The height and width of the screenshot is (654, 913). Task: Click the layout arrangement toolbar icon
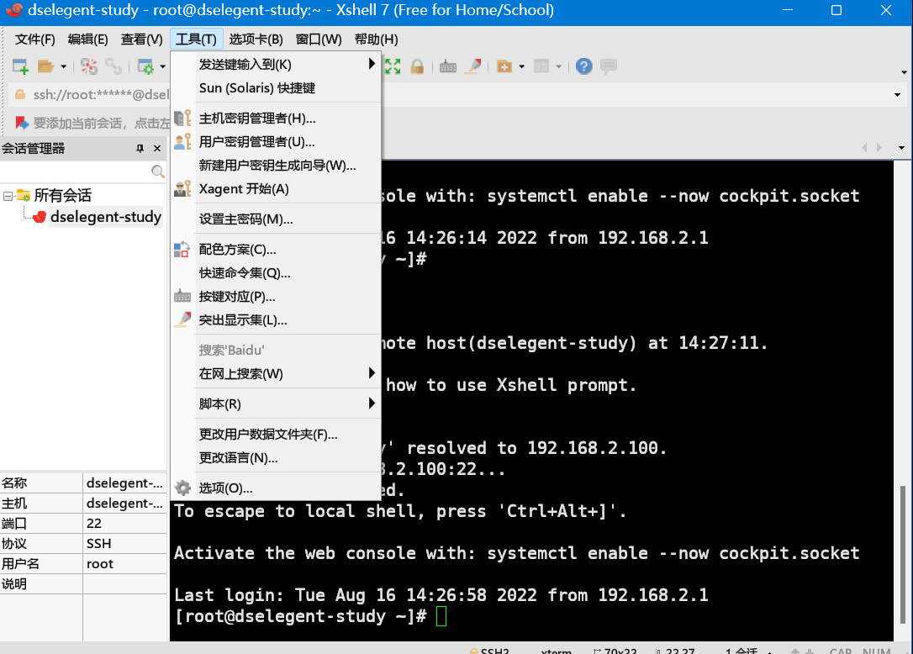(541, 66)
